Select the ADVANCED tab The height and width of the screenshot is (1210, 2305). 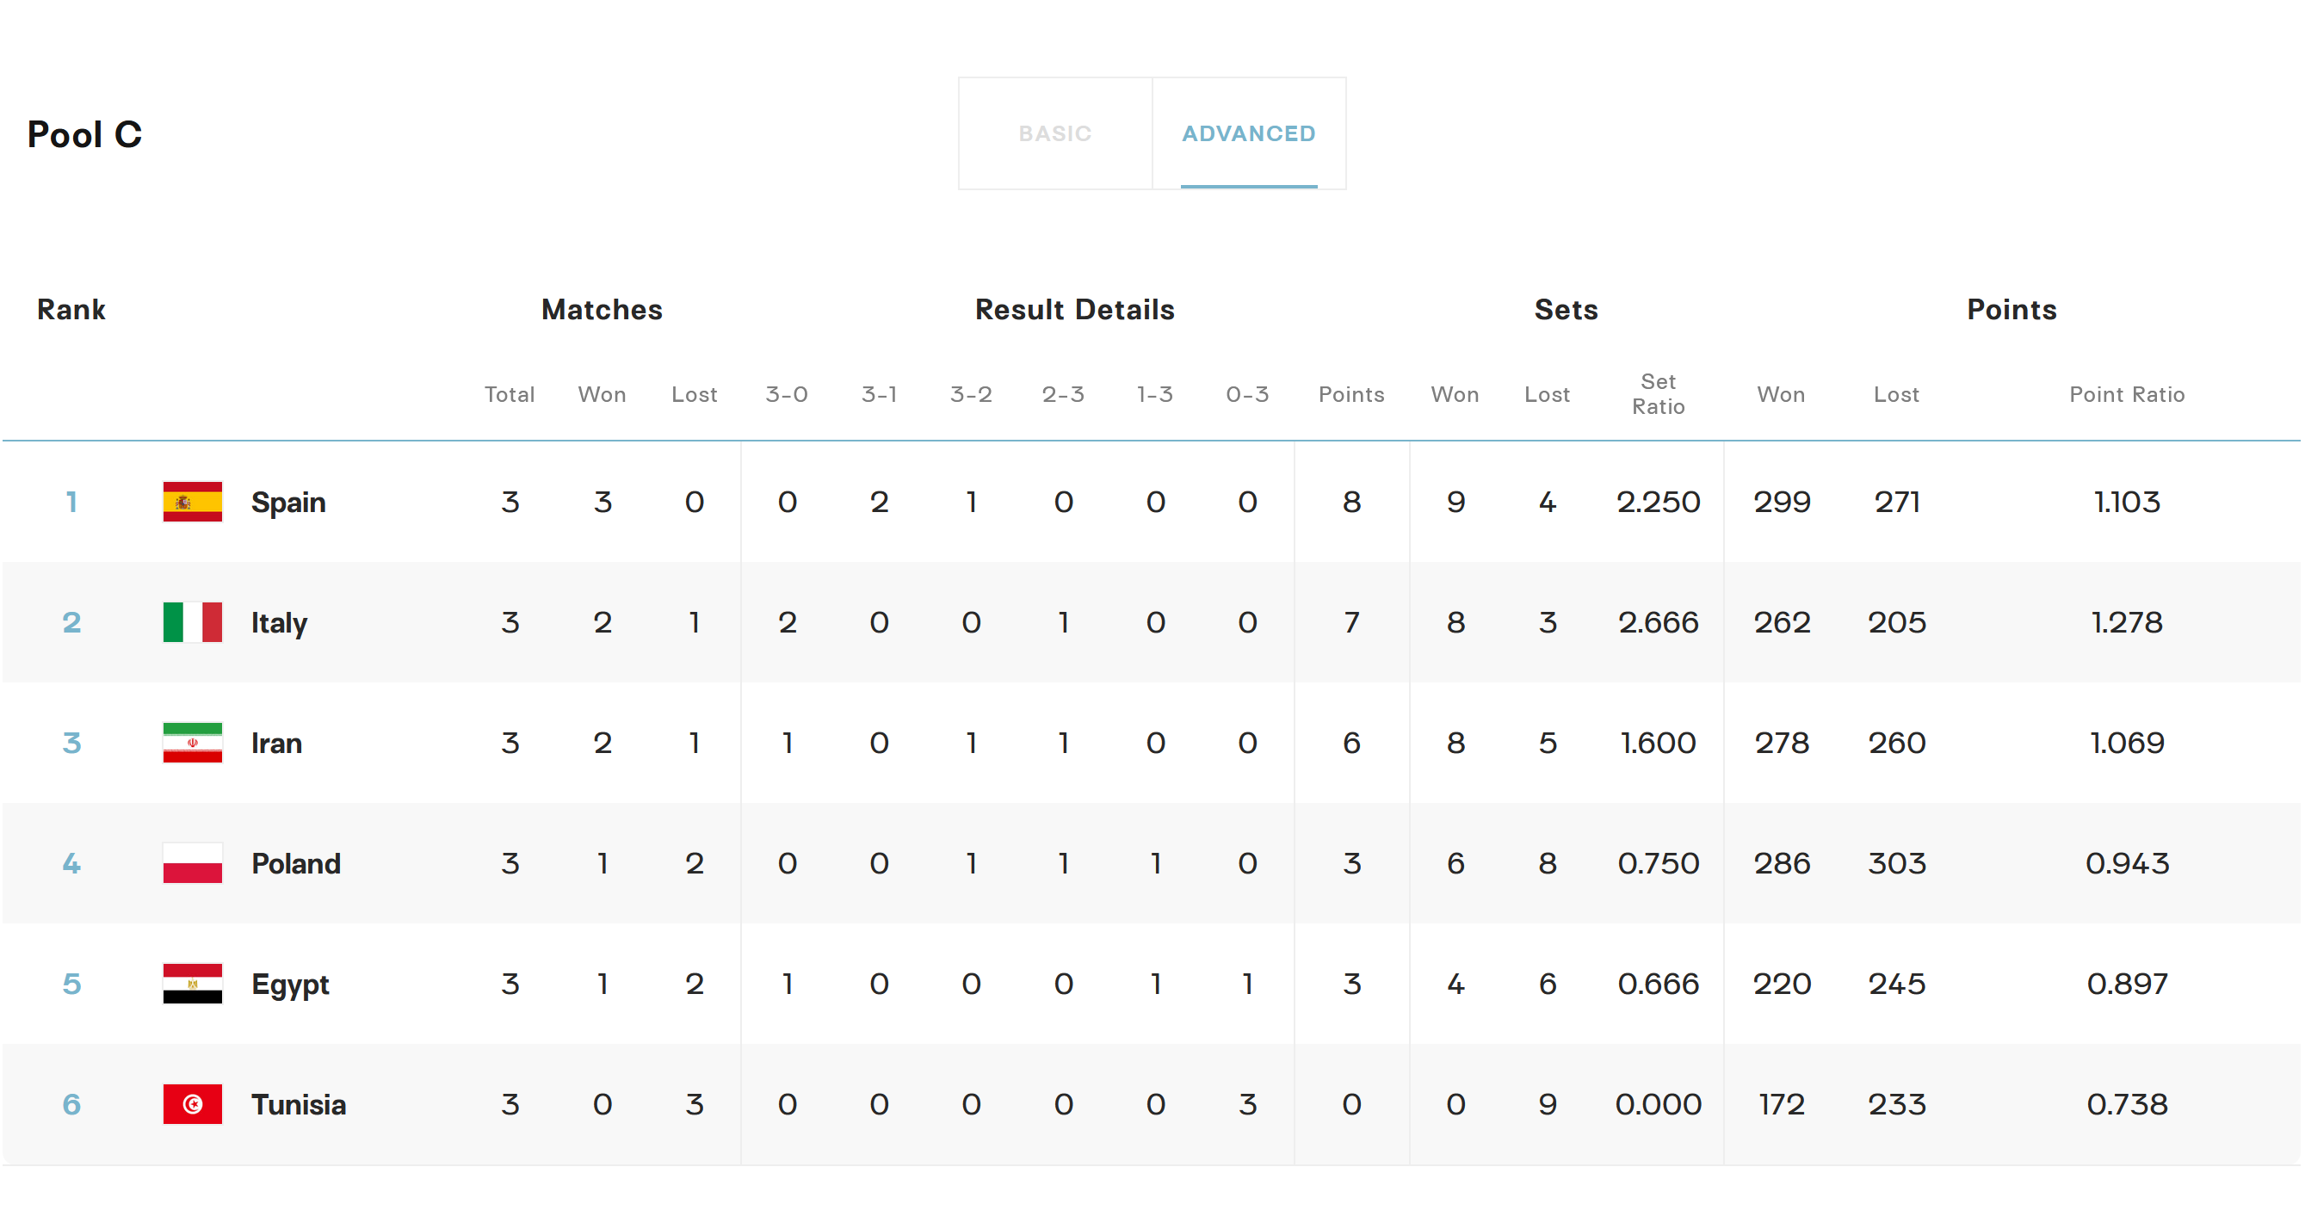1248,133
